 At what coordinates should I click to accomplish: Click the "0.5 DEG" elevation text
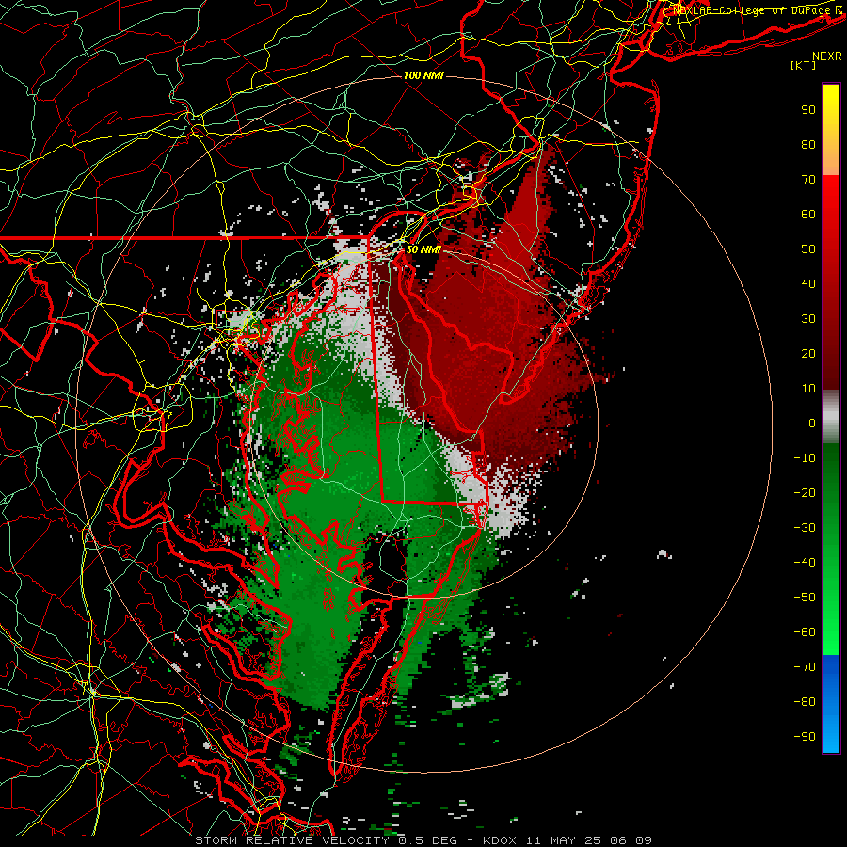427,840
